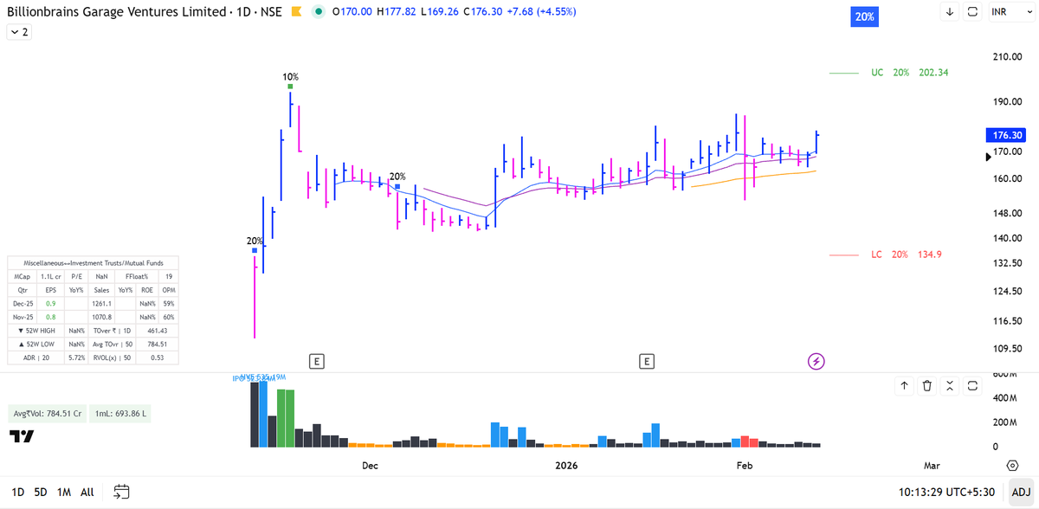Move the main chart pane down
The height and width of the screenshot is (509, 1039).
pos(950,12)
